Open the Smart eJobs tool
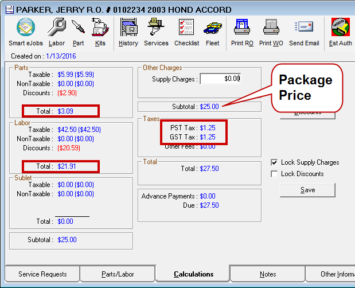355x288 pixels. [25, 32]
